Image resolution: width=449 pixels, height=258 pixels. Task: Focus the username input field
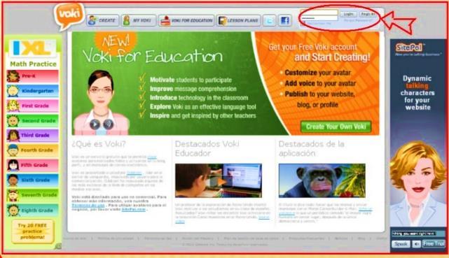319,13
